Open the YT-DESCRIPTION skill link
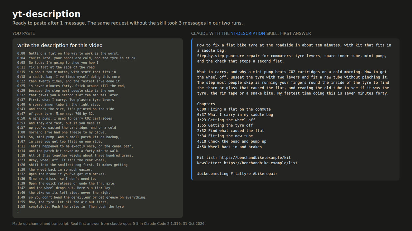The image size is (412, 231). pyautogui.click(x=248, y=33)
